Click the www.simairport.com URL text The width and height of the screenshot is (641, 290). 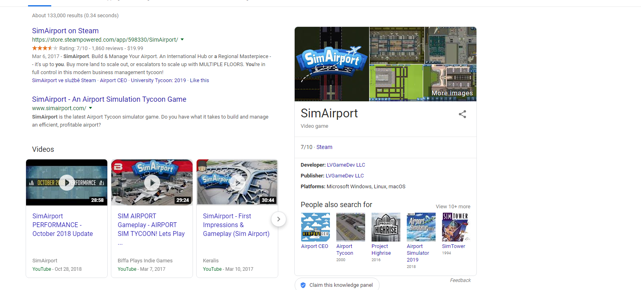(x=59, y=108)
